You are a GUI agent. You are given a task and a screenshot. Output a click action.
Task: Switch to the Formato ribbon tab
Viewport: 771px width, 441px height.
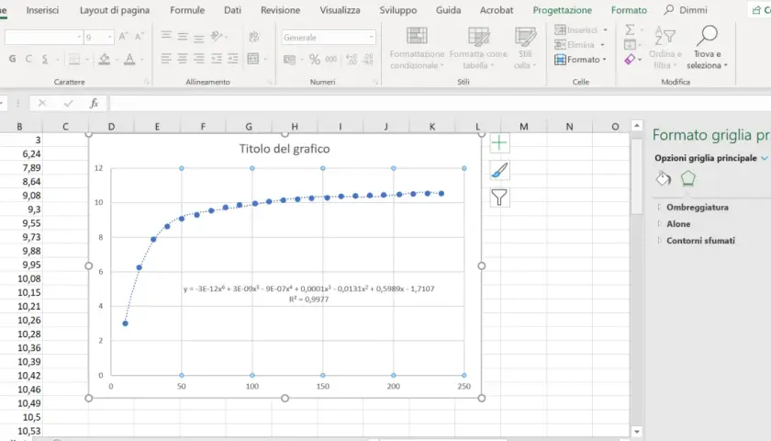629,10
